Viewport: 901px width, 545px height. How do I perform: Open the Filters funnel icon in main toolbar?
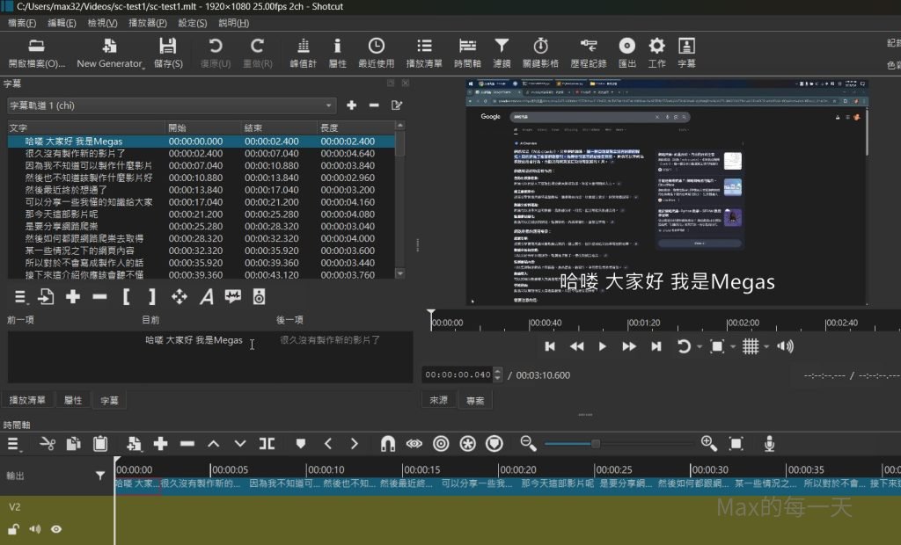click(501, 47)
